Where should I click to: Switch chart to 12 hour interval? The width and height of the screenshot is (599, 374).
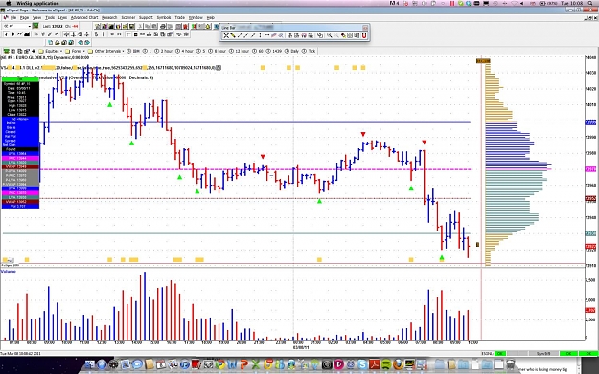(240, 51)
